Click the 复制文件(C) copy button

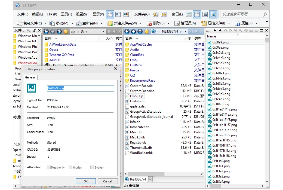point(29,23)
